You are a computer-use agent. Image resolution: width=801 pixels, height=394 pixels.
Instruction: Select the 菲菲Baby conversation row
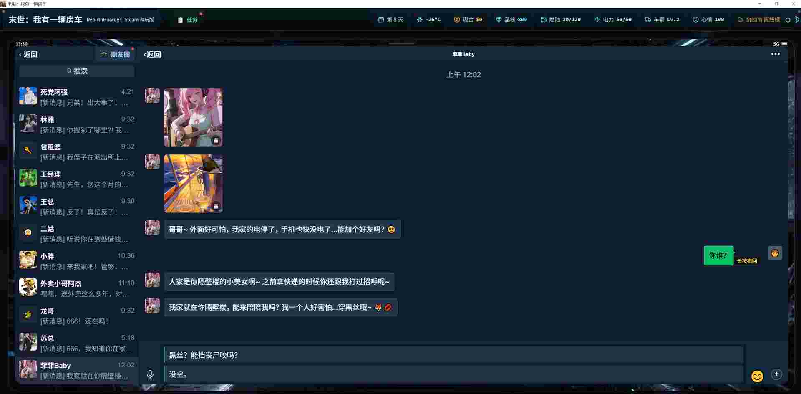pyautogui.click(x=77, y=370)
